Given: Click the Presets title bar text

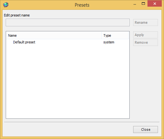Looking at the screenshot, I should 82,5.
